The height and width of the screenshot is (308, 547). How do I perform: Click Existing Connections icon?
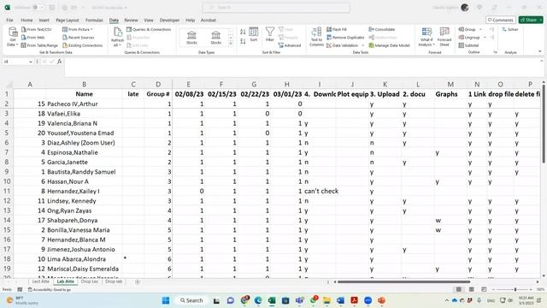pos(65,45)
